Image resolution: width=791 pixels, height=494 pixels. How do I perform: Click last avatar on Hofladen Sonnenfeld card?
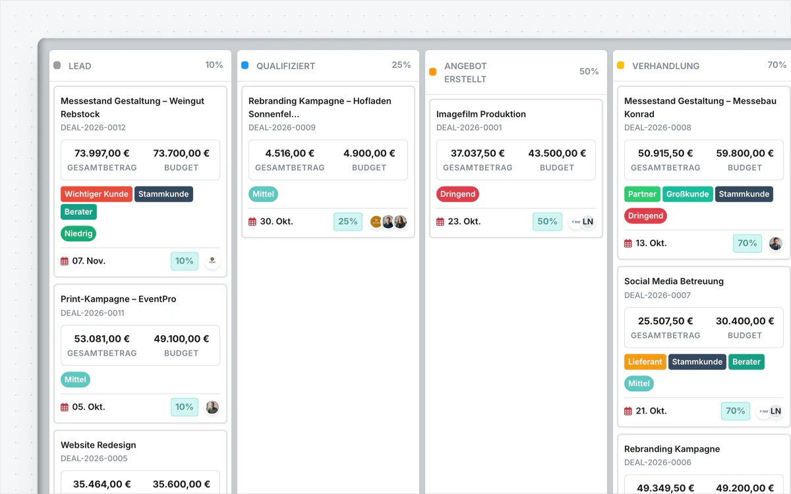(401, 222)
